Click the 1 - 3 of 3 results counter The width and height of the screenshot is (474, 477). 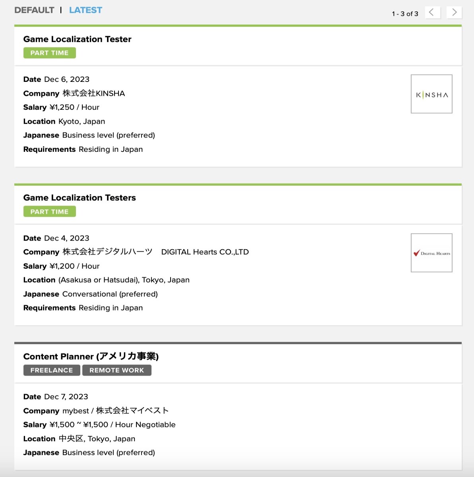click(405, 14)
